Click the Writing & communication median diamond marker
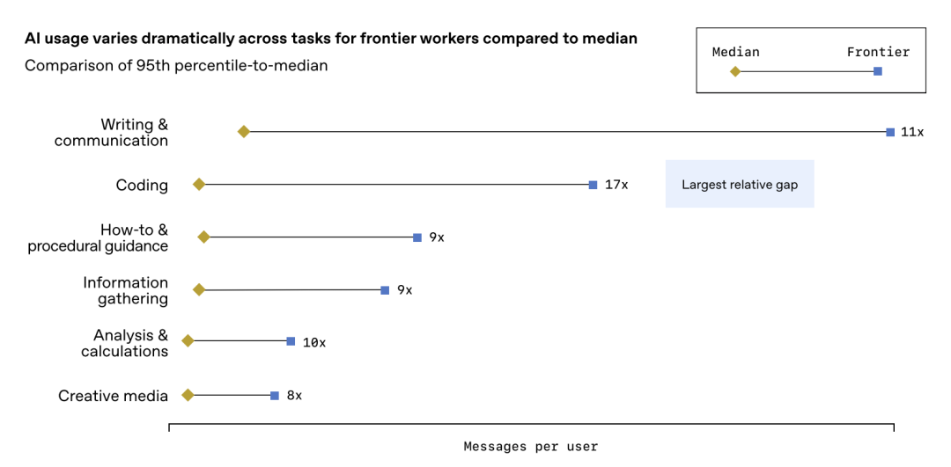The image size is (951, 467). (244, 132)
